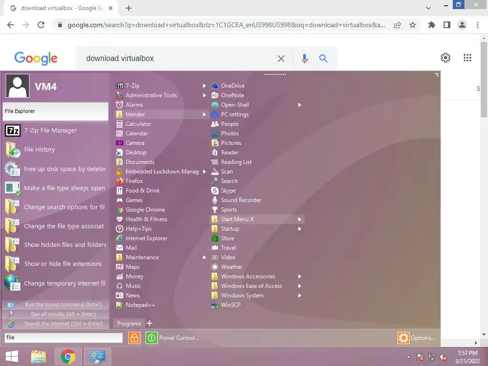The height and width of the screenshot is (366, 488).
Task: Open Chrome three-dot menu
Action: [x=478, y=25]
